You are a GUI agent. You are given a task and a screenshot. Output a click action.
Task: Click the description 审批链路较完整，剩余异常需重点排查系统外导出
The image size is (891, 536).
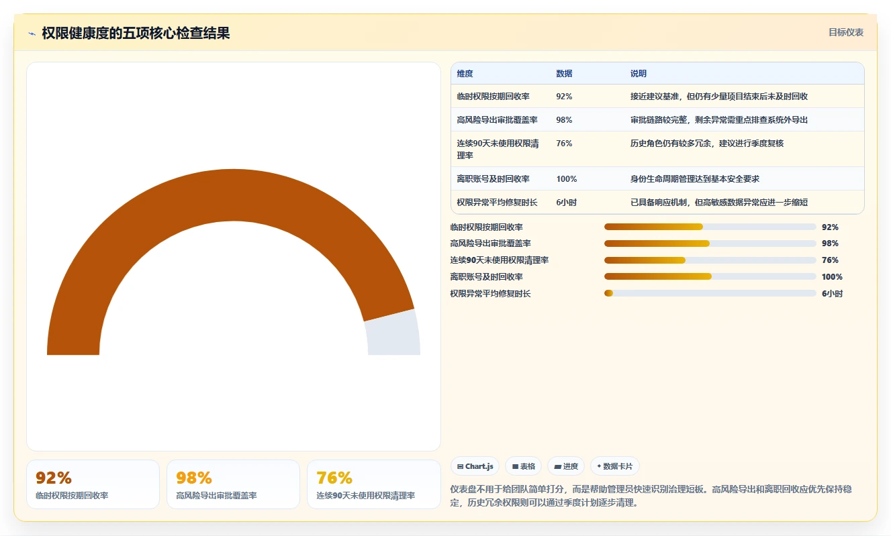(x=718, y=120)
